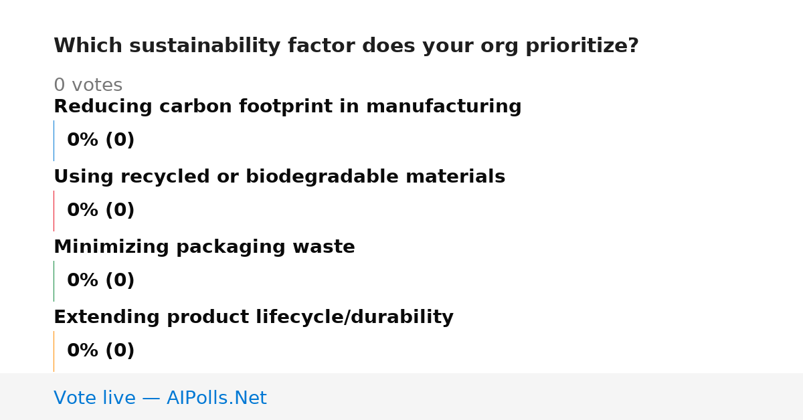Choose Extending product lifecycle/durability option
This screenshot has width=803, height=420.
point(254,318)
